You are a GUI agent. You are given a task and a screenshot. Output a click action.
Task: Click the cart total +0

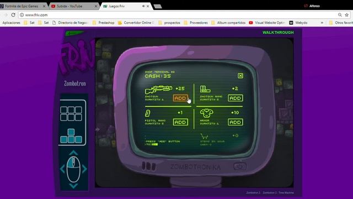tap(236, 135)
